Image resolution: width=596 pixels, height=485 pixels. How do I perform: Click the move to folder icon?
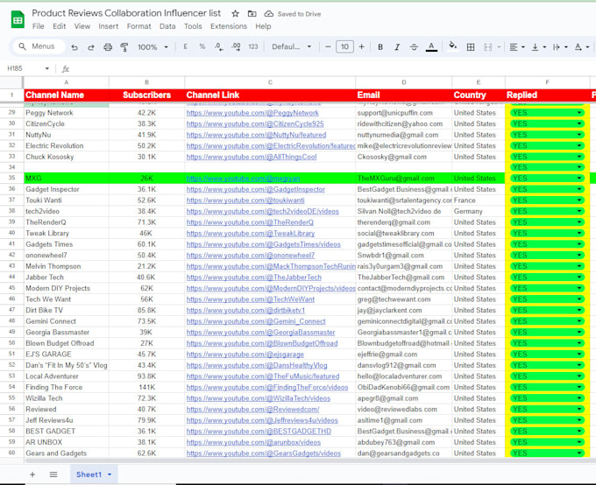(x=252, y=14)
